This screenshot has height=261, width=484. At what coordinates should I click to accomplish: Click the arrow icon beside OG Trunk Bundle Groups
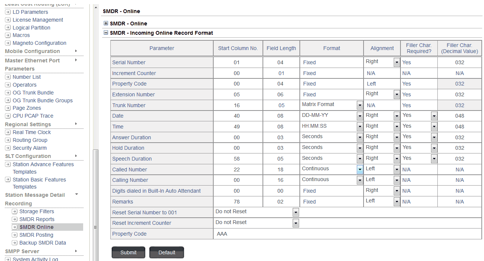pos(8,100)
